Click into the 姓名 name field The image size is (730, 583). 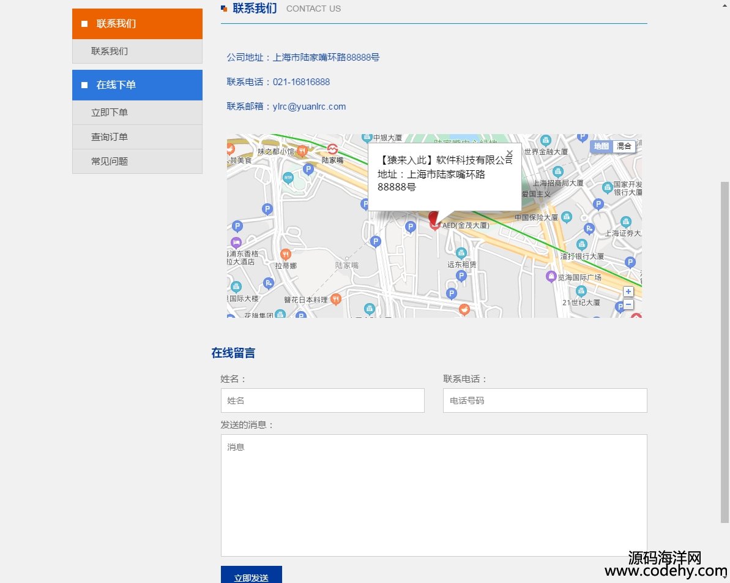click(x=322, y=401)
